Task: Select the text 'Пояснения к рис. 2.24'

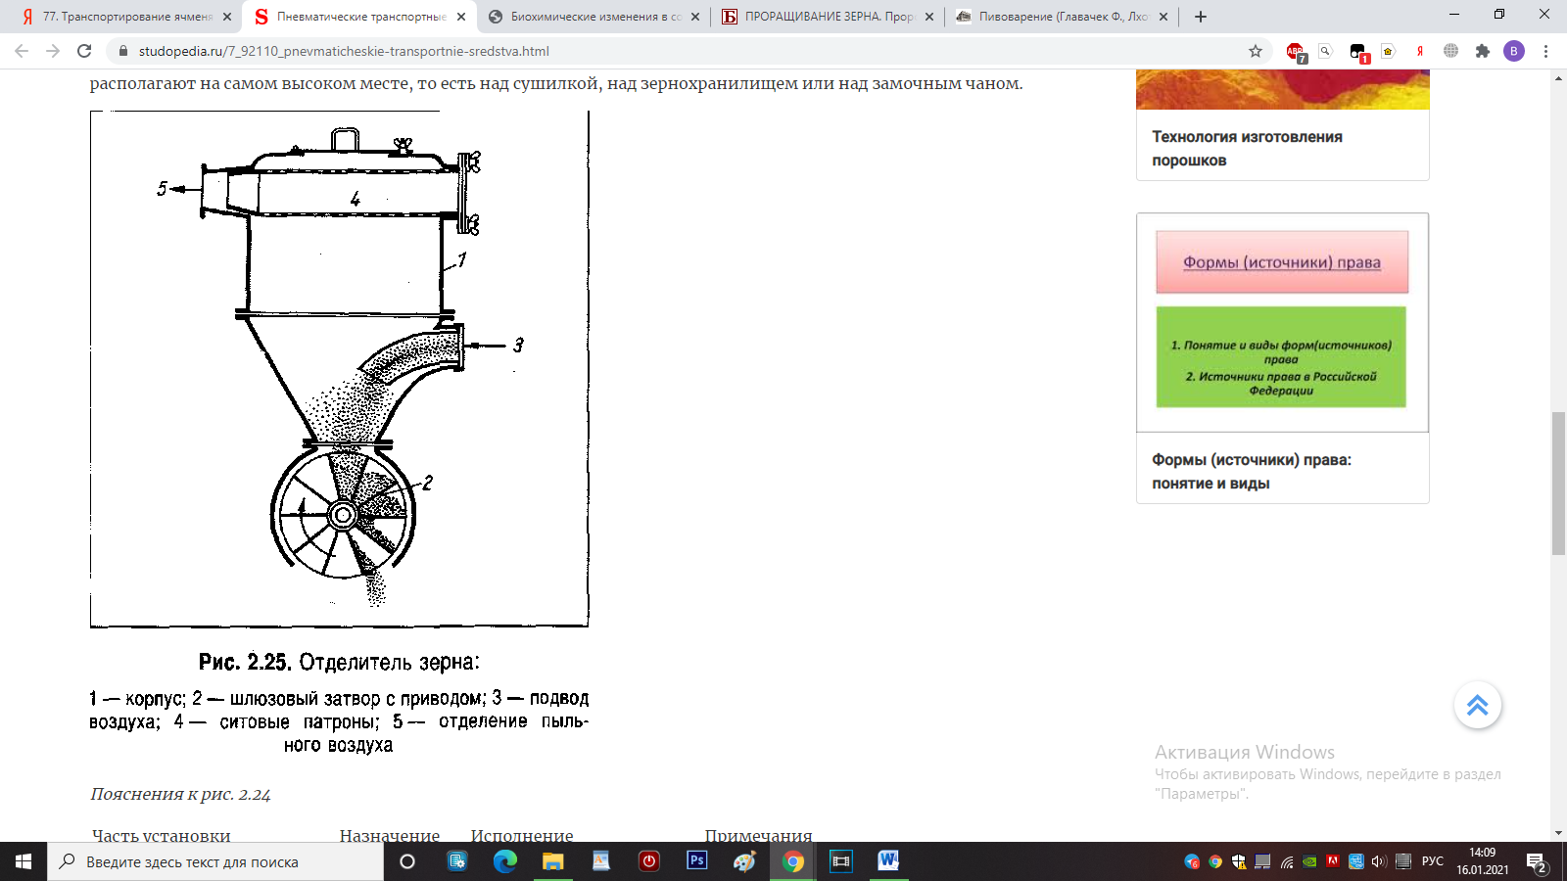Action: (180, 794)
